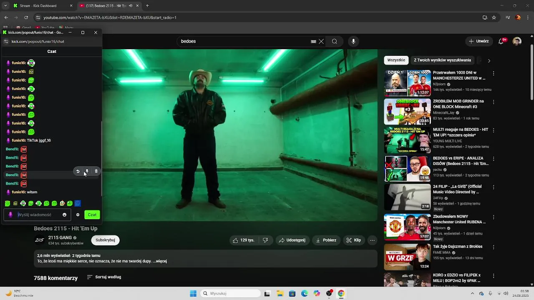534x300 pixels.
Task: Click the 2115 GANG channel logo
Action: 39,240
